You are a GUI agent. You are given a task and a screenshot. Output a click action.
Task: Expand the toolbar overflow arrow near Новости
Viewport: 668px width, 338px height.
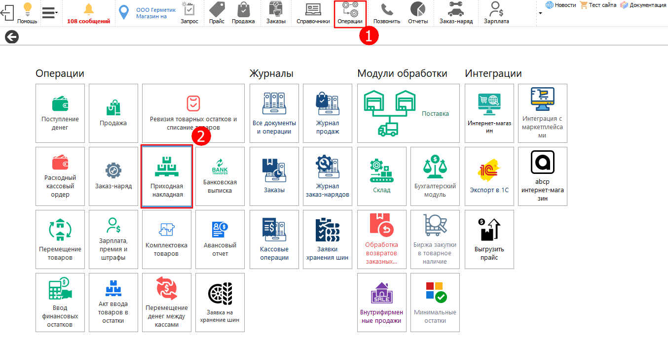coord(540,13)
